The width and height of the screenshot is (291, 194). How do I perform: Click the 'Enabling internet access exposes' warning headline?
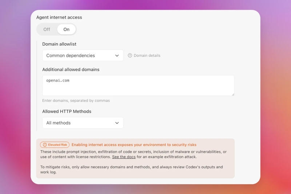point(134,145)
